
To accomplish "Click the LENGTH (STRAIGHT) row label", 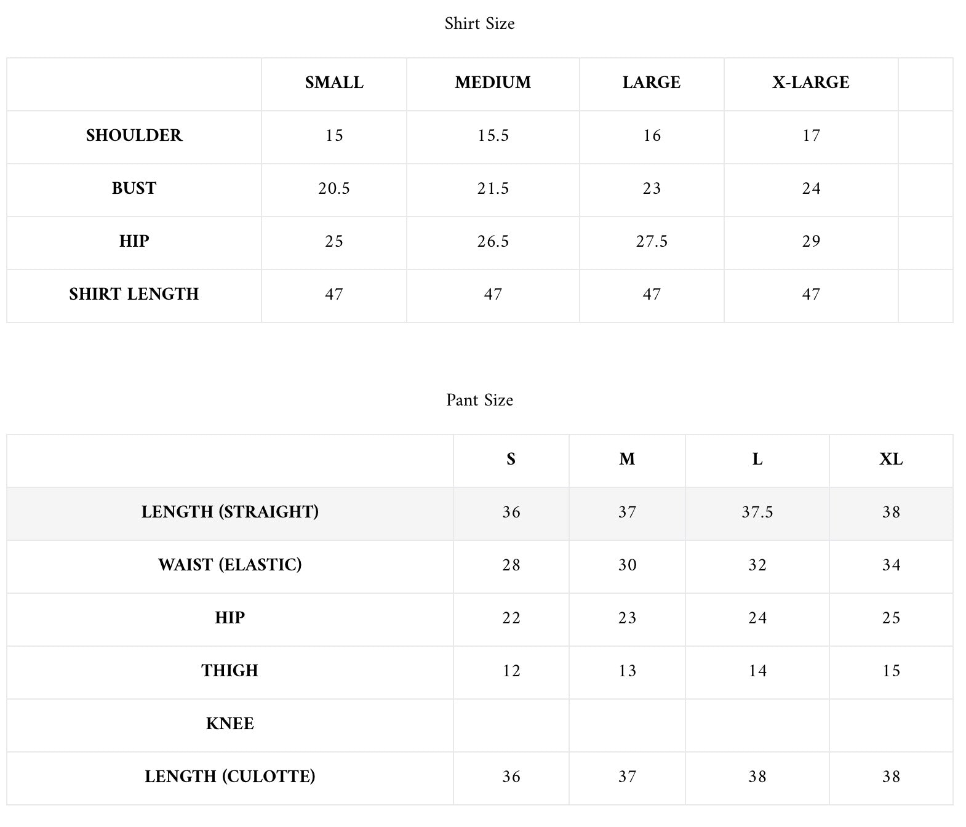I will (x=230, y=512).
